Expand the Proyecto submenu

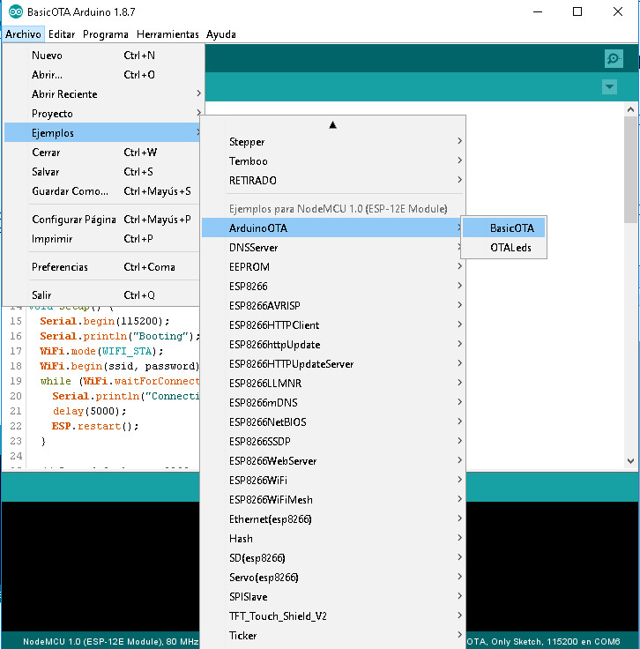pos(103,114)
